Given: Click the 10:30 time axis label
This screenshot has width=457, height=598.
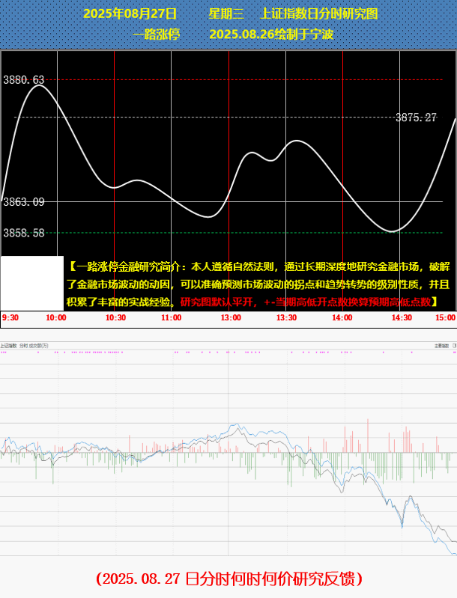Looking at the screenshot, I should pyautogui.click(x=115, y=317).
